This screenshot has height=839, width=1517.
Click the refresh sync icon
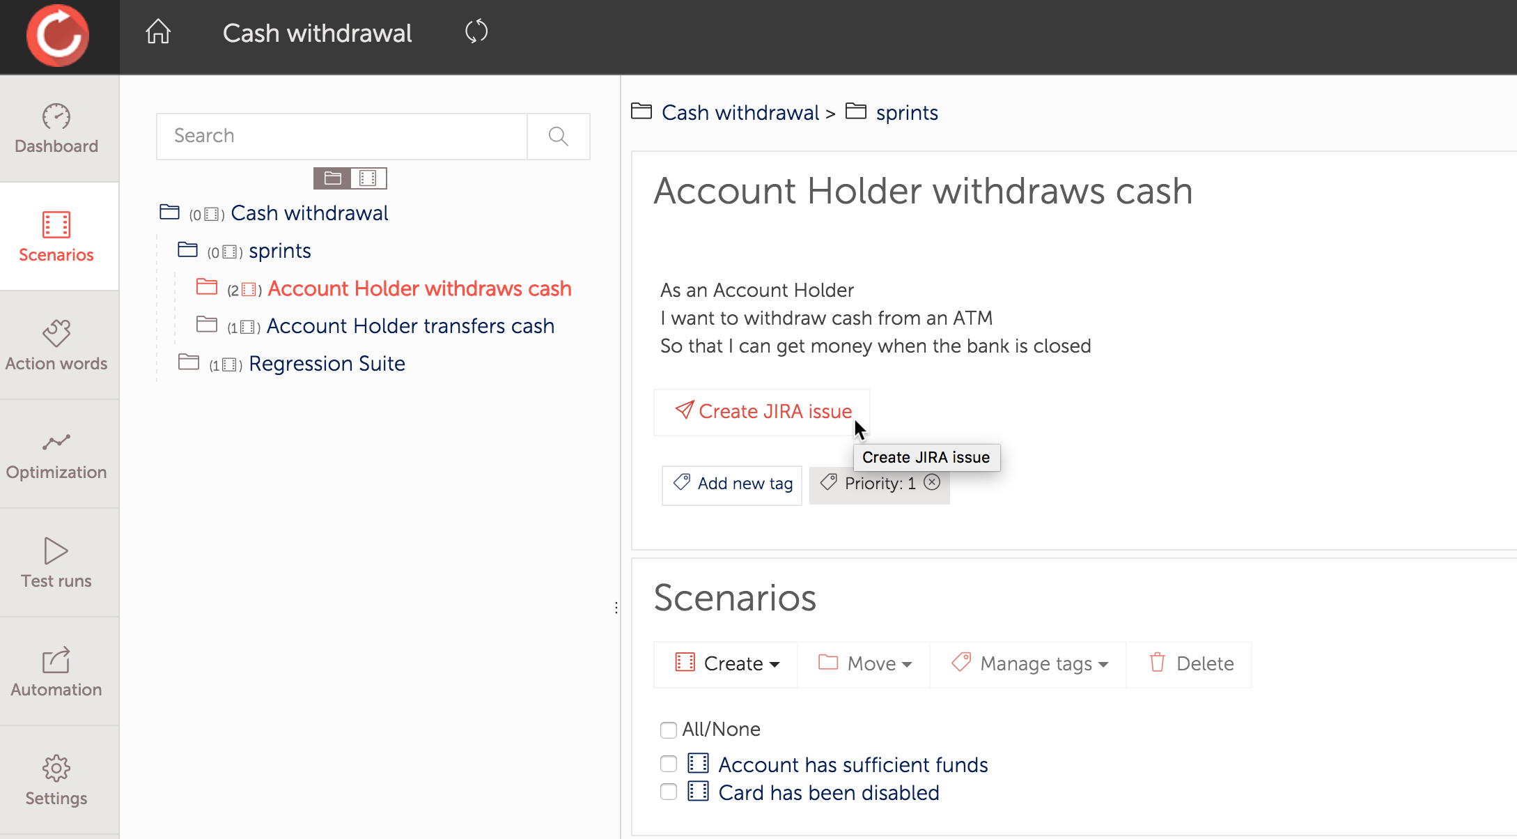476,32
